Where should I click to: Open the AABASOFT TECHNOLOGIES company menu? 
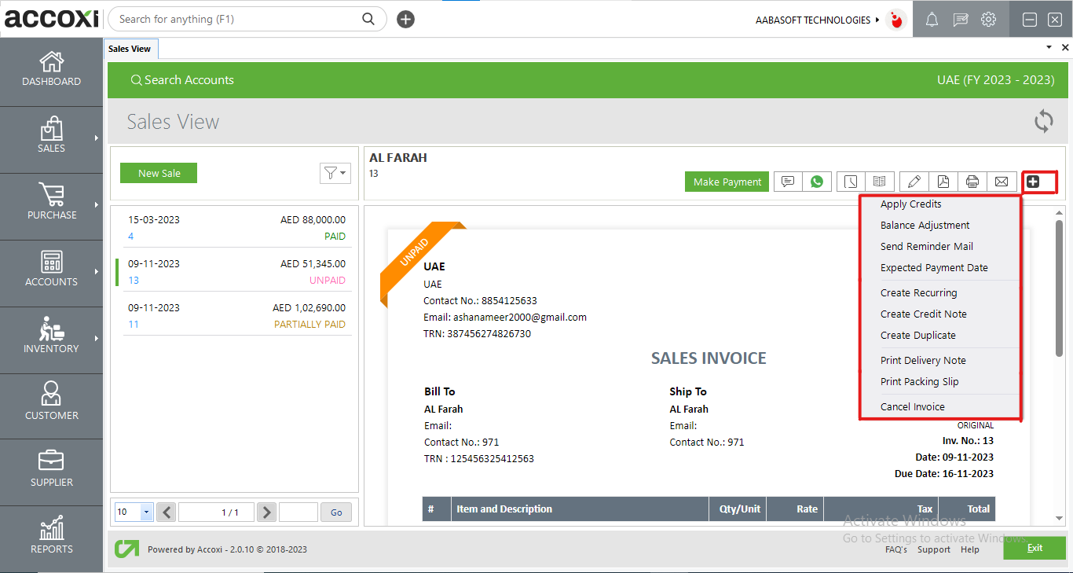[x=815, y=19]
